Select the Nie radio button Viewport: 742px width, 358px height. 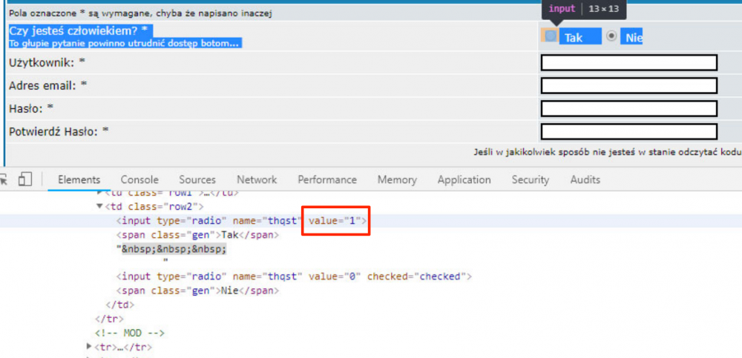click(612, 36)
